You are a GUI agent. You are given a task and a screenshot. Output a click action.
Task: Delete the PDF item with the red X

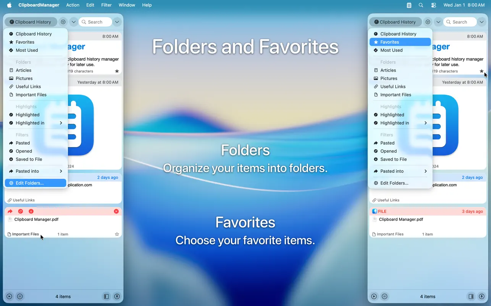(x=116, y=211)
